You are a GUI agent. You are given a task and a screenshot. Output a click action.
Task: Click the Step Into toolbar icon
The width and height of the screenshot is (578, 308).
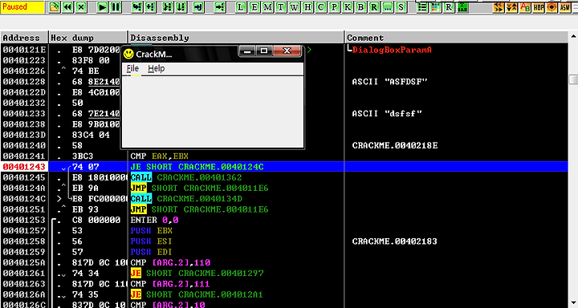click(136, 7)
